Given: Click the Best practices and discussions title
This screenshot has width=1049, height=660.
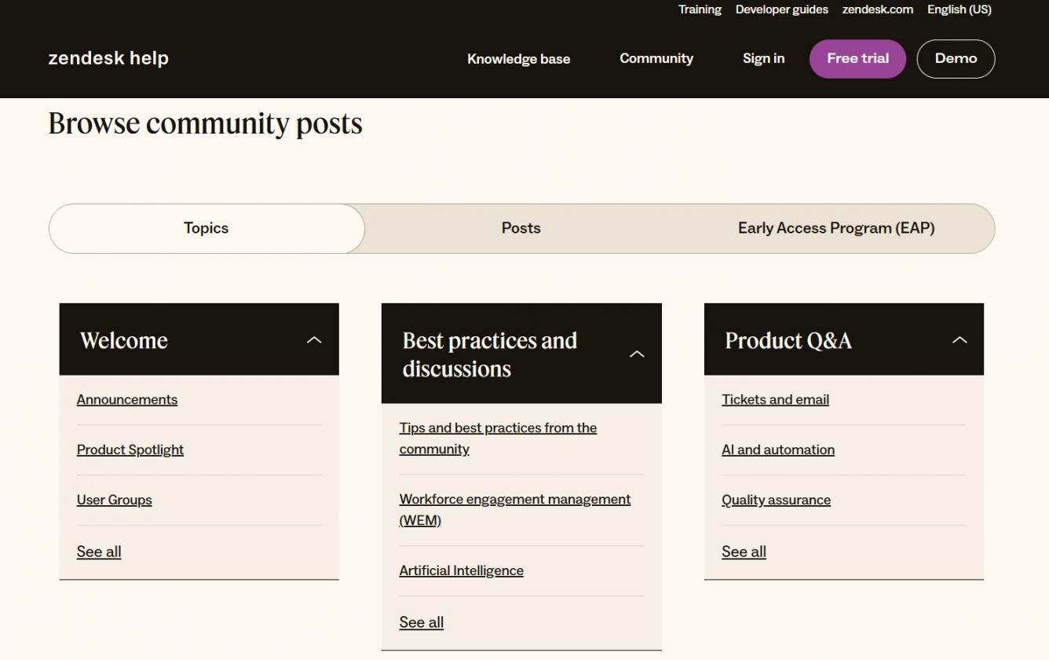Looking at the screenshot, I should pyautogui.click(x=490, y=354).
